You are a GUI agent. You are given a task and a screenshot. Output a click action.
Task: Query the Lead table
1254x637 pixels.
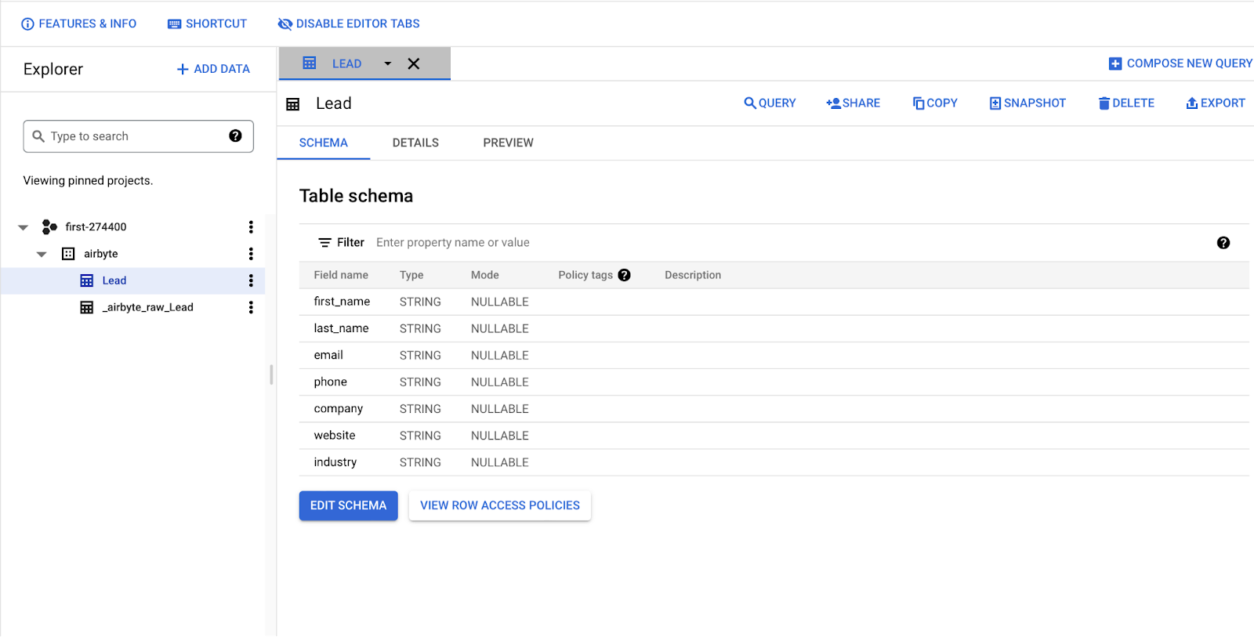pos(770,103)
